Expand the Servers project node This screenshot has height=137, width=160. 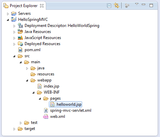pos(8,14)
